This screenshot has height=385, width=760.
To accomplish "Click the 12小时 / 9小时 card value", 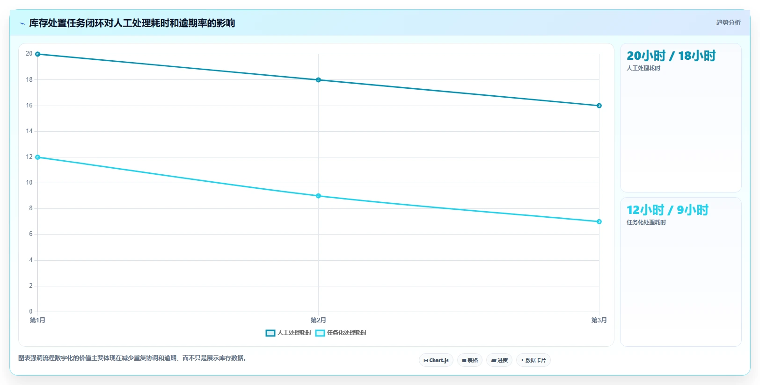I will click(667, 210).
